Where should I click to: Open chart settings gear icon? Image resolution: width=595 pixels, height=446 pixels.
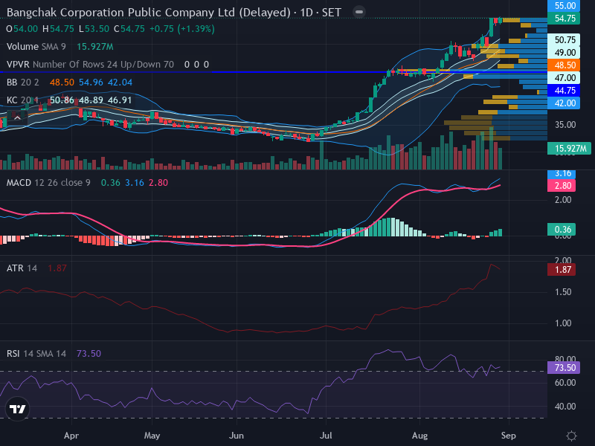(x=571, y=436)
